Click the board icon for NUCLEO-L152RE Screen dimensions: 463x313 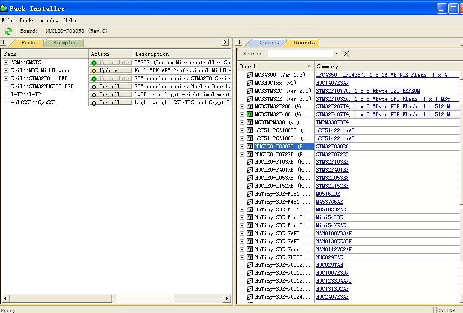click(250, 186)
